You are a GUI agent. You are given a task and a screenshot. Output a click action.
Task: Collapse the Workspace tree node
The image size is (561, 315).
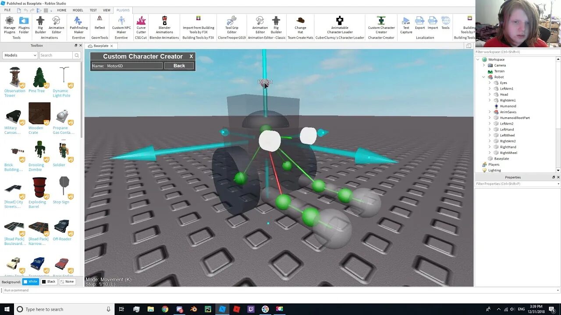pos(479,59)
